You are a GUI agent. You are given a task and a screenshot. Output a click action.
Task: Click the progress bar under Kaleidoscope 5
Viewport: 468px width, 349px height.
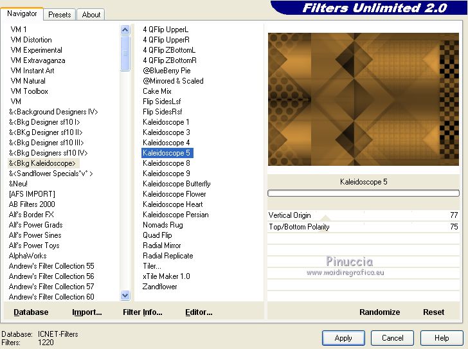363,193
